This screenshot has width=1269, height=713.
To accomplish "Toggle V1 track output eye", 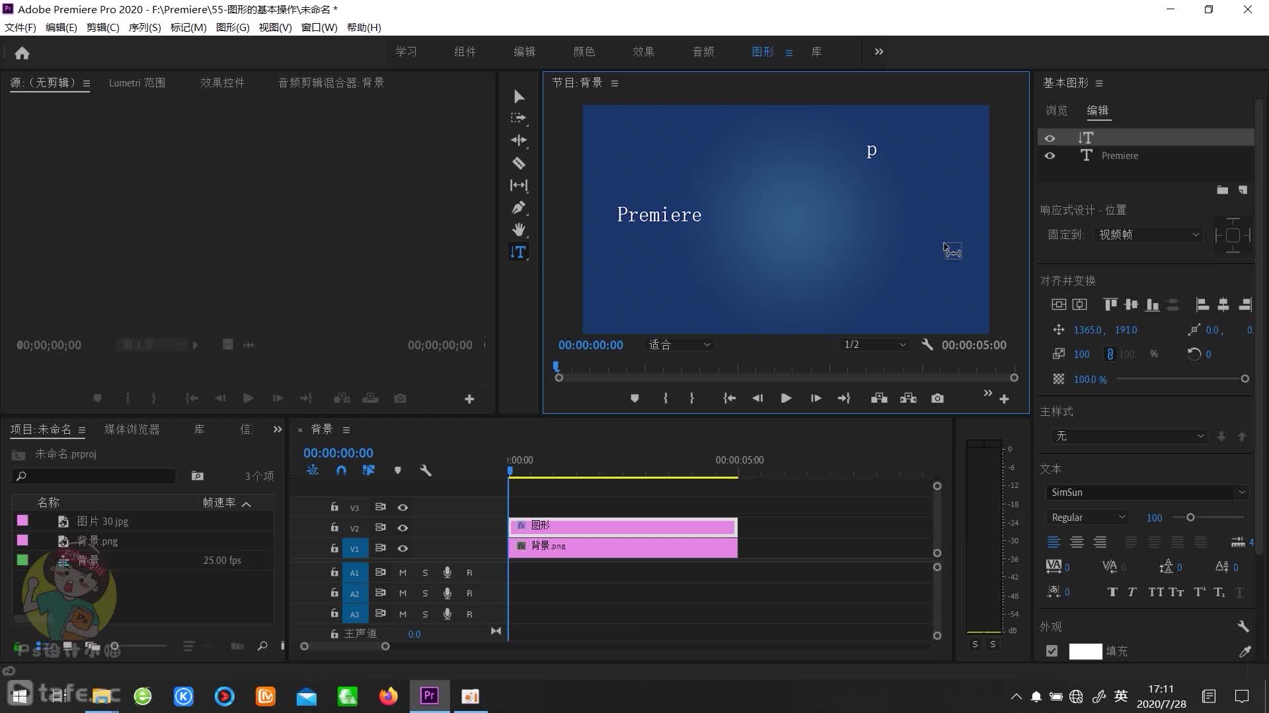I will coord(403,549).
